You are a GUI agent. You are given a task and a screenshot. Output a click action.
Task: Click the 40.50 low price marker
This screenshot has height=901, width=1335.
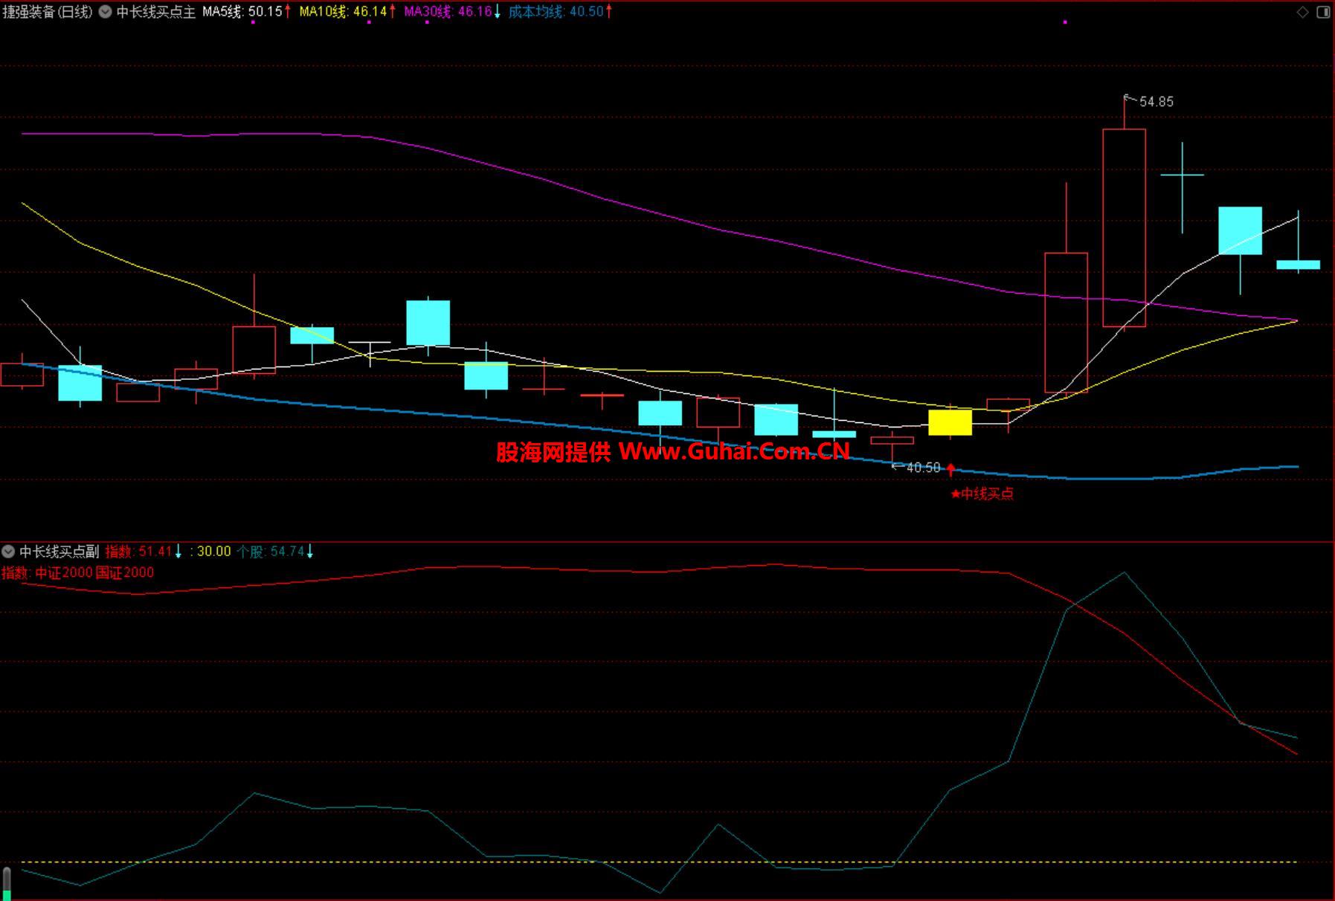922,468
